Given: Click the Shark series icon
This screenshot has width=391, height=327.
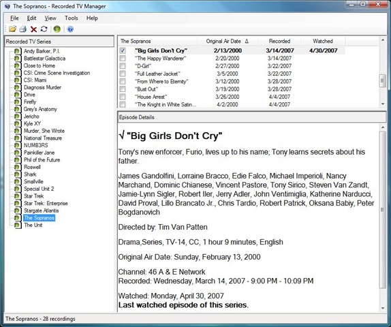Looking at the screenshot, I should pos(18,174).
